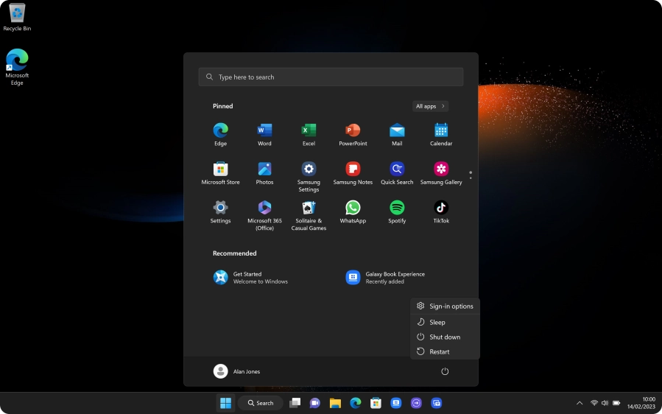Expand the All apps list
Viewport: 662px width, 414px height.
coord(431,106)
